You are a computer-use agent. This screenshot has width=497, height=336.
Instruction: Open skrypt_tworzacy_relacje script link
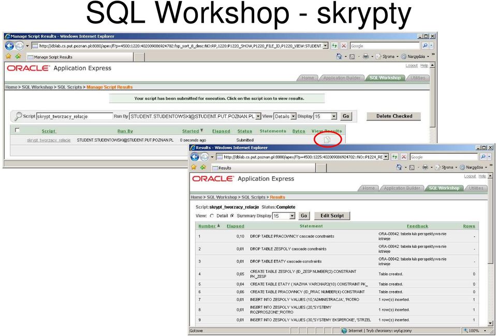point(49,140)
